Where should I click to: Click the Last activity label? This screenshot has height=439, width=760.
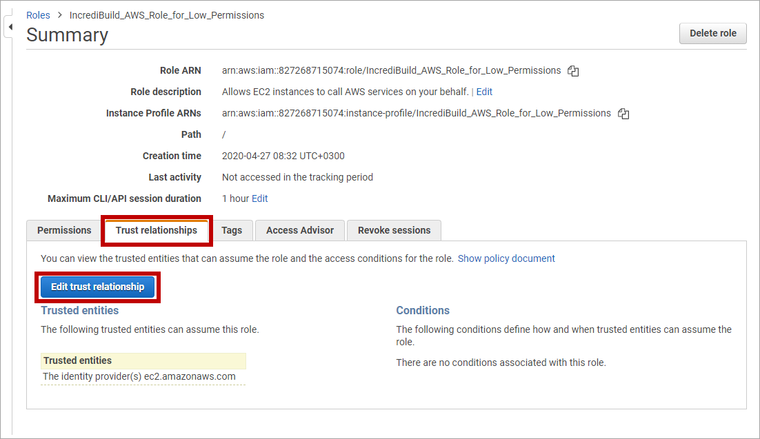(x=174, y=177)
